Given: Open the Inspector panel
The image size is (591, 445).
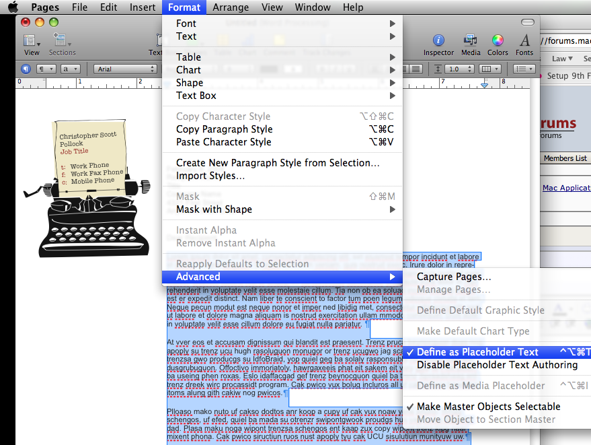Looking at the screenshot, I should (438, 44).
